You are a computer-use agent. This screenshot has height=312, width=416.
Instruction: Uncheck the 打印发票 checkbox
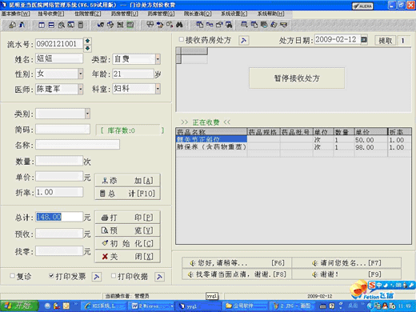coord(51,276)
